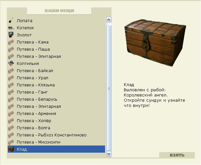This screenshot has width=201, height=165.
Task: Select the Котелок item
Action: [x=56, y=28]
